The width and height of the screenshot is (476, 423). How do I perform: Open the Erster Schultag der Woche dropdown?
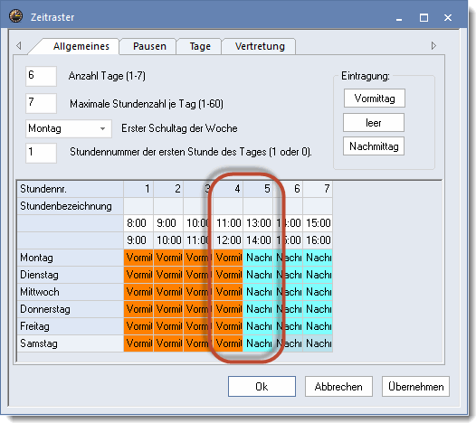(x=69, y=129)
